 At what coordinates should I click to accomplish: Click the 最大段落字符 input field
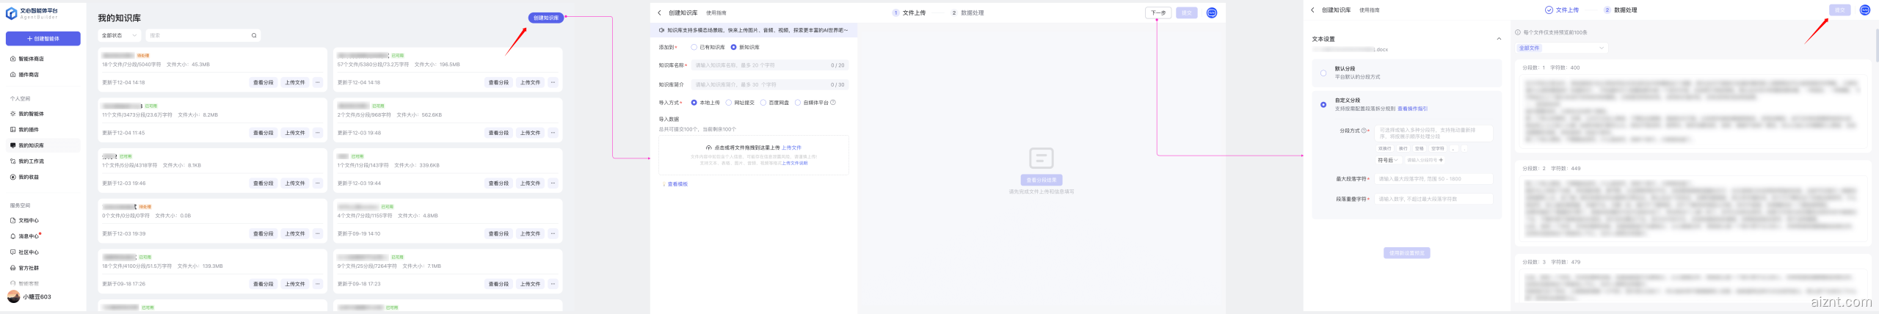[1434, 179]
